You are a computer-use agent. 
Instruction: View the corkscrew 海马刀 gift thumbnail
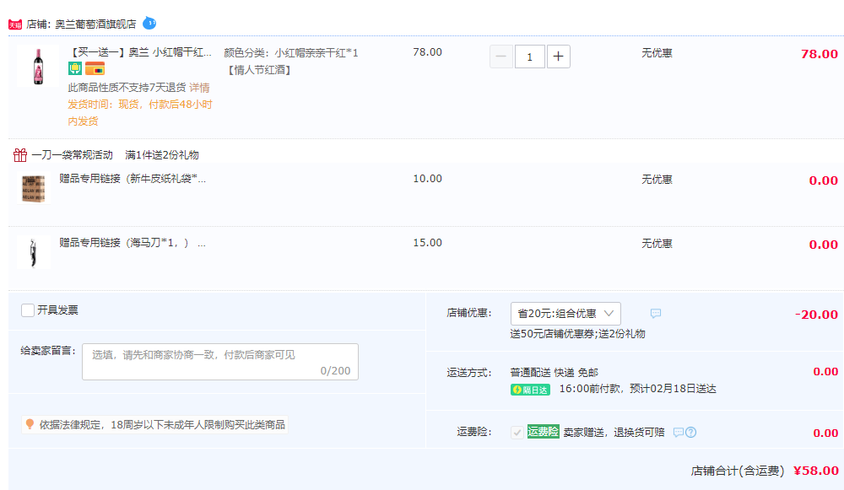pos(34,252)
